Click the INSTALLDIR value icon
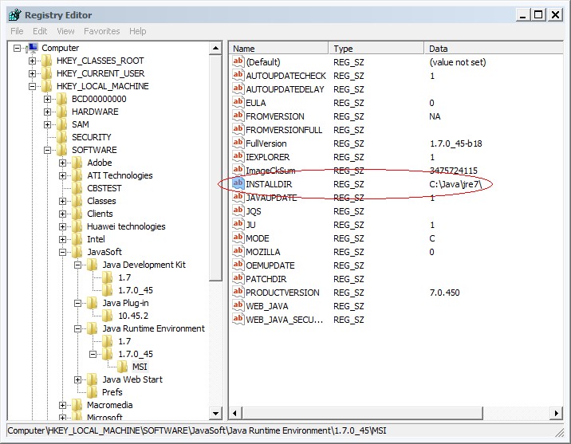The height and width of the screenshot is (444, 571). [x=238, y=183]
